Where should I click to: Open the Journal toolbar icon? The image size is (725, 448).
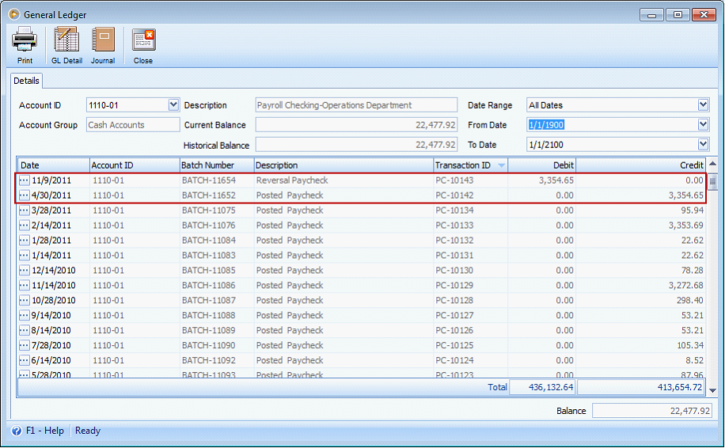pos(103,45)
